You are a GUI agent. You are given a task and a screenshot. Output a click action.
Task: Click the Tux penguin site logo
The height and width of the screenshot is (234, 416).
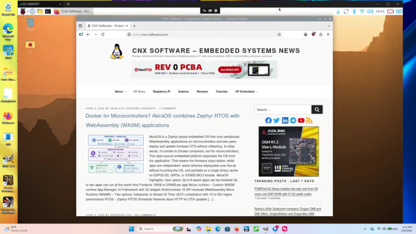117,51
